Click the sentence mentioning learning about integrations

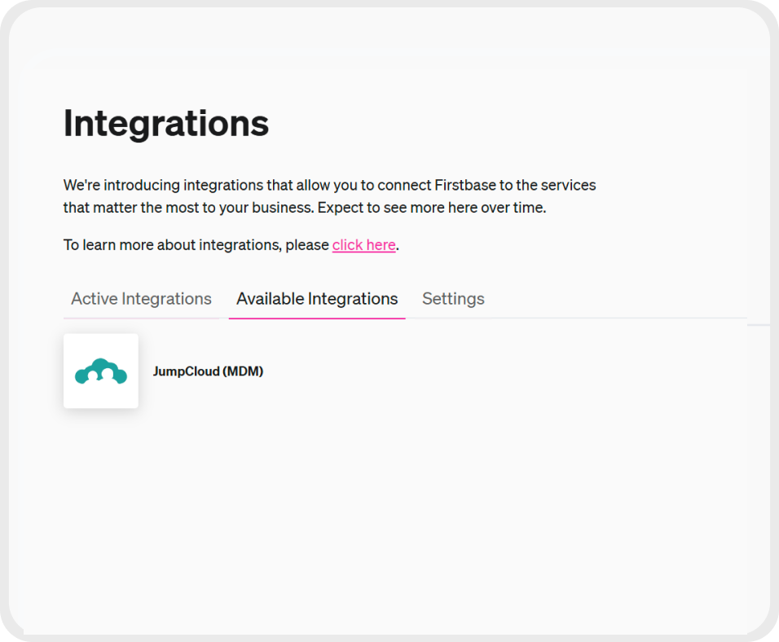click(x=196, y=244)
